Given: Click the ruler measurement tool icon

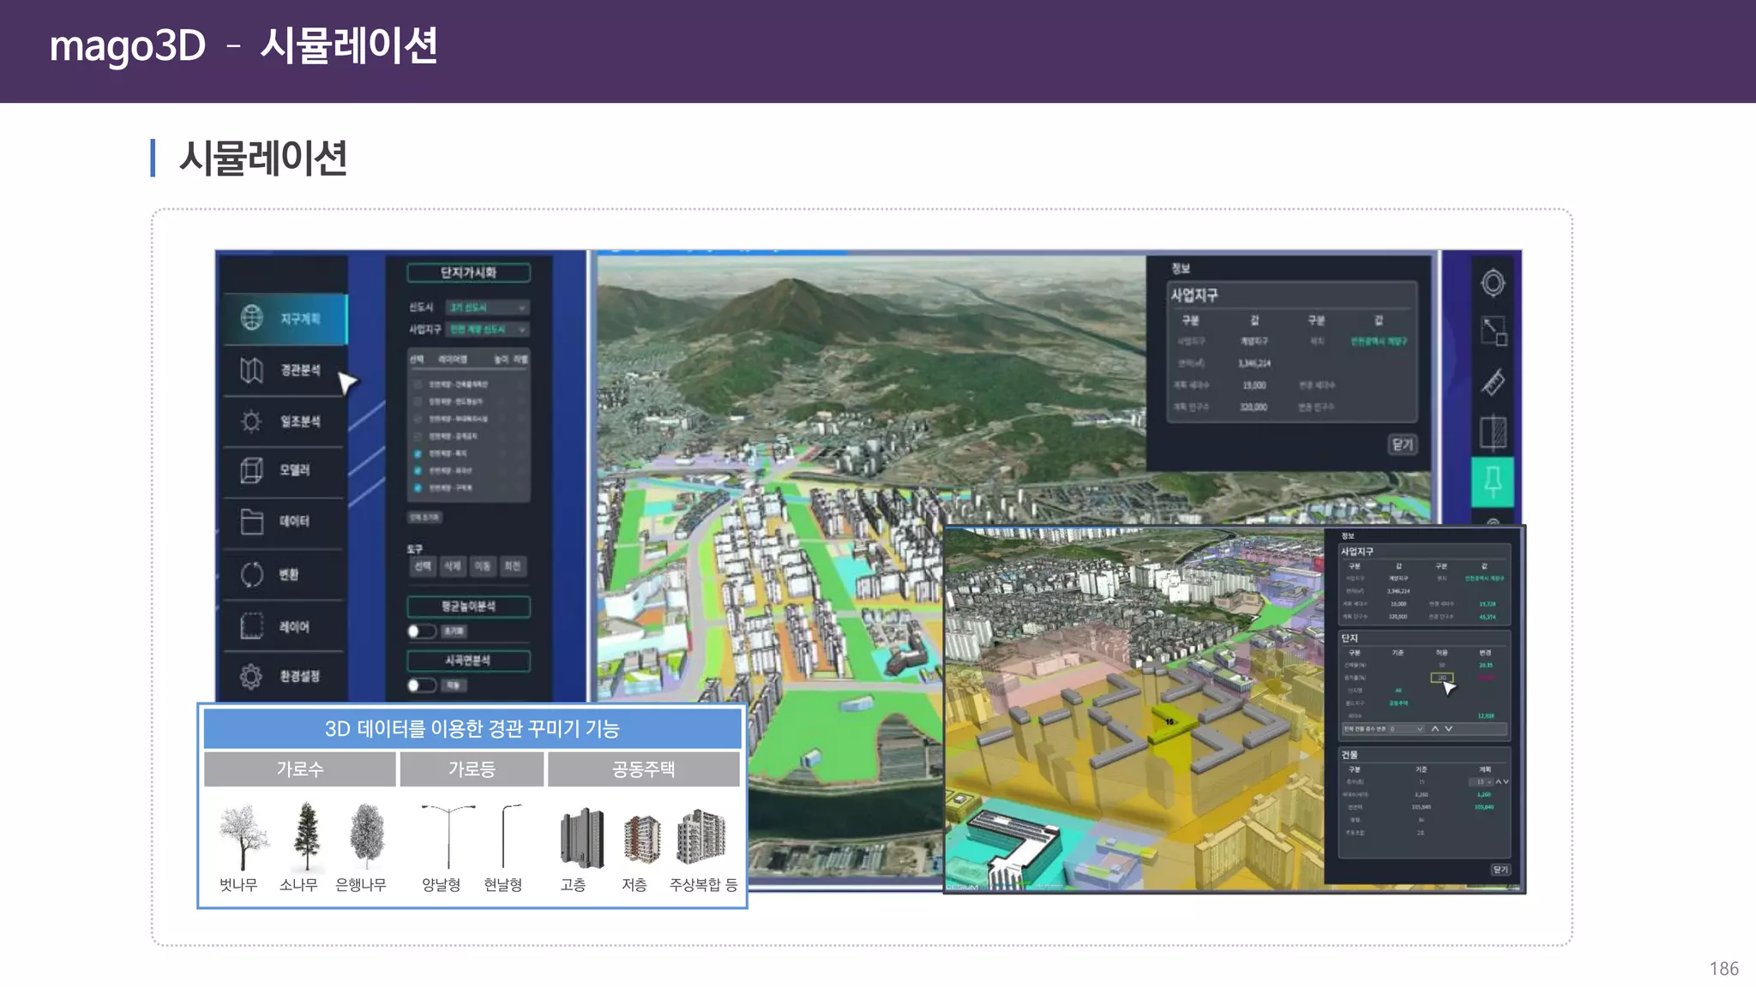Looking at the screenshot, I should (1493, 382).
